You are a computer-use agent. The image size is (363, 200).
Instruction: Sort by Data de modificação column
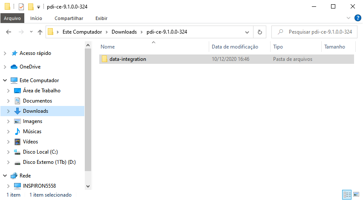tap(235, 47)
